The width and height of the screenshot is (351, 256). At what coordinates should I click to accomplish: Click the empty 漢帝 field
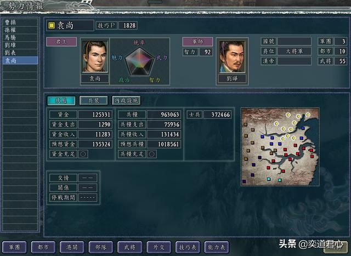click(295, 61)
